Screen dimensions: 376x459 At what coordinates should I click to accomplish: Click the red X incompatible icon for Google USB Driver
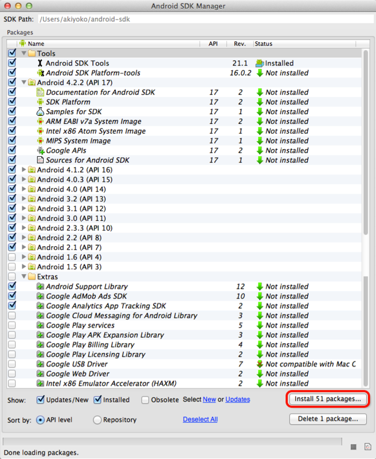260,364
